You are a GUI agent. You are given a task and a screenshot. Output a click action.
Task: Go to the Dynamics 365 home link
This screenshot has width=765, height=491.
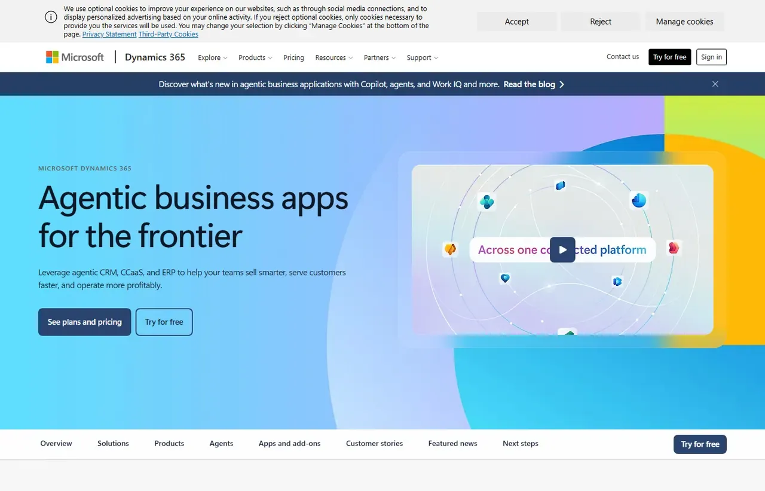155,57
